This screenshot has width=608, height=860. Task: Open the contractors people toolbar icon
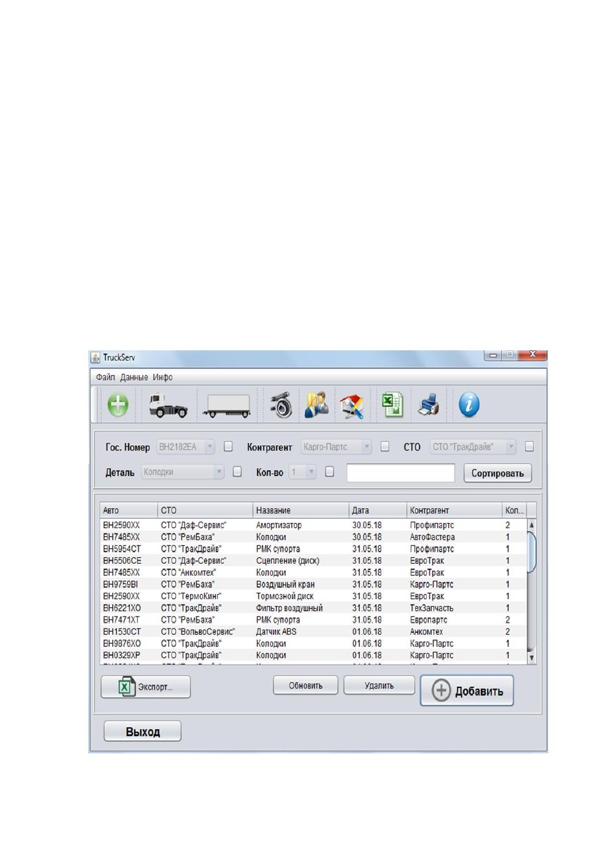317,405
